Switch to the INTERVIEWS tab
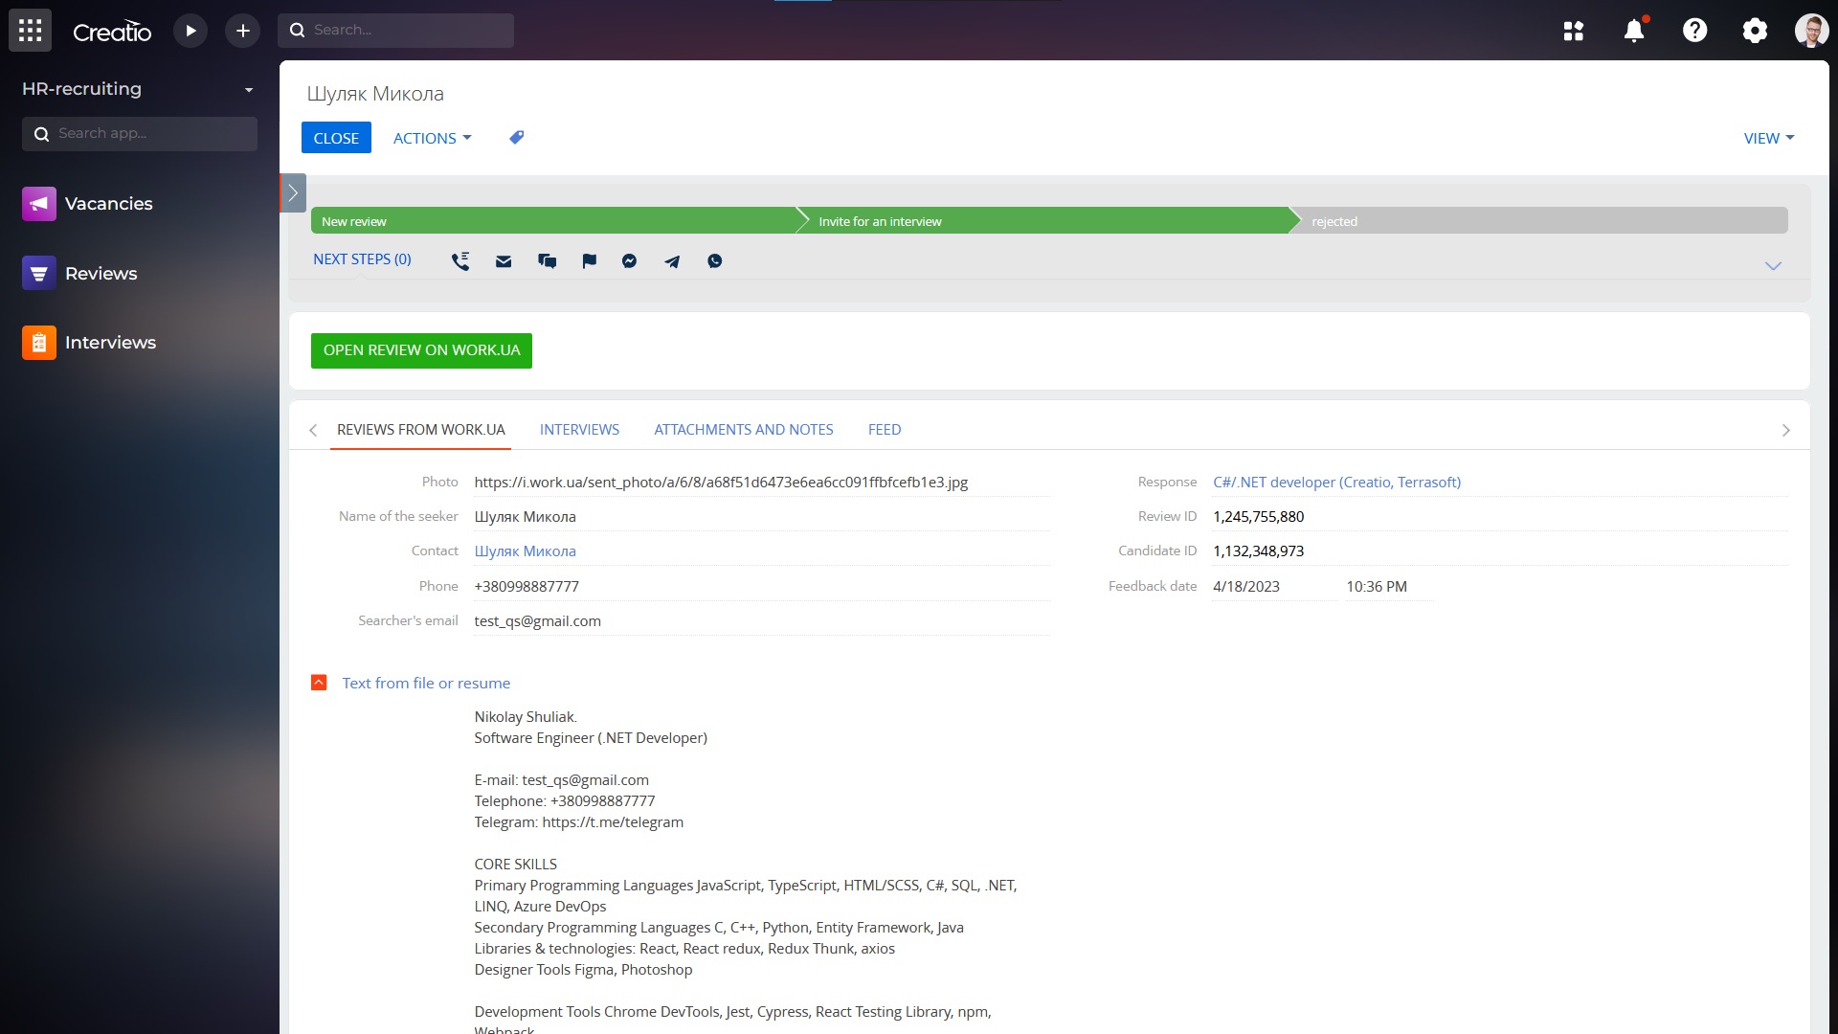 (579, 430)
